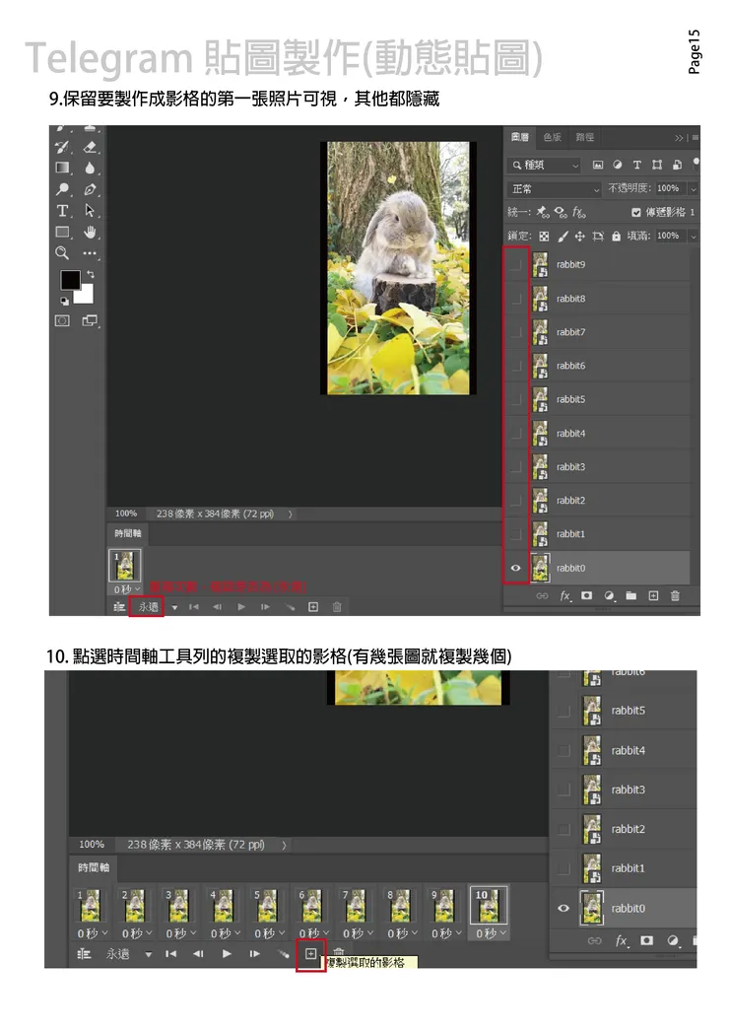Show rabbit6 layer visibility box
729x1031 pixels.
pyautogui.click(x=516, y=366)
